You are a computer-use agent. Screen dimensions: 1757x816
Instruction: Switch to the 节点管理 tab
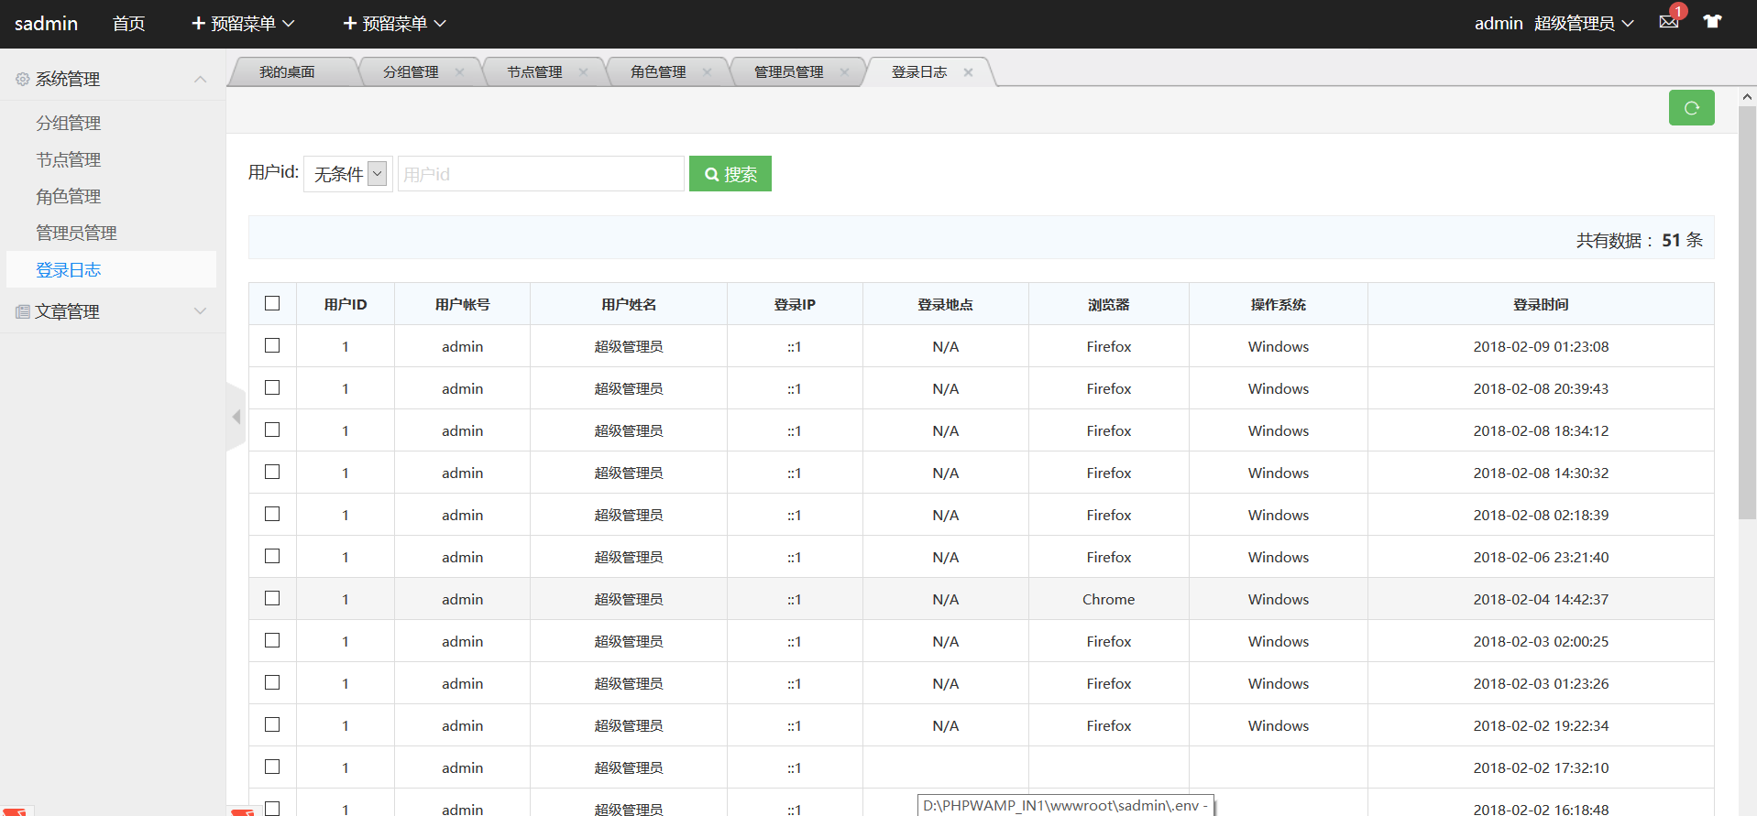point(534,72)
